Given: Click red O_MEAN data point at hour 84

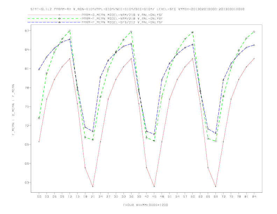Looking at the screenshot, I should (x=254, y=59).
